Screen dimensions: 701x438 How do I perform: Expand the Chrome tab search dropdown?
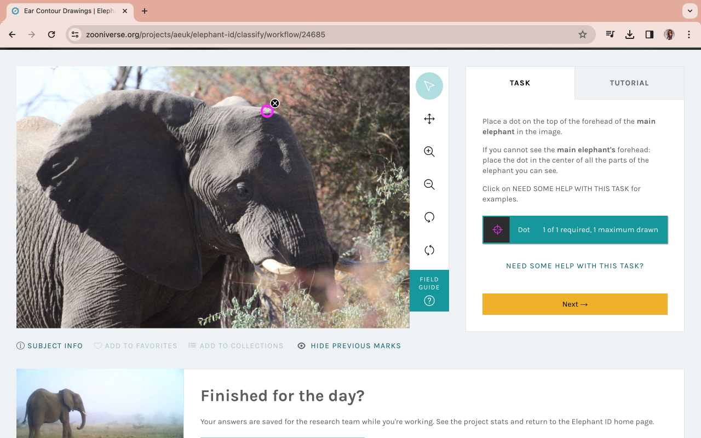689,11
